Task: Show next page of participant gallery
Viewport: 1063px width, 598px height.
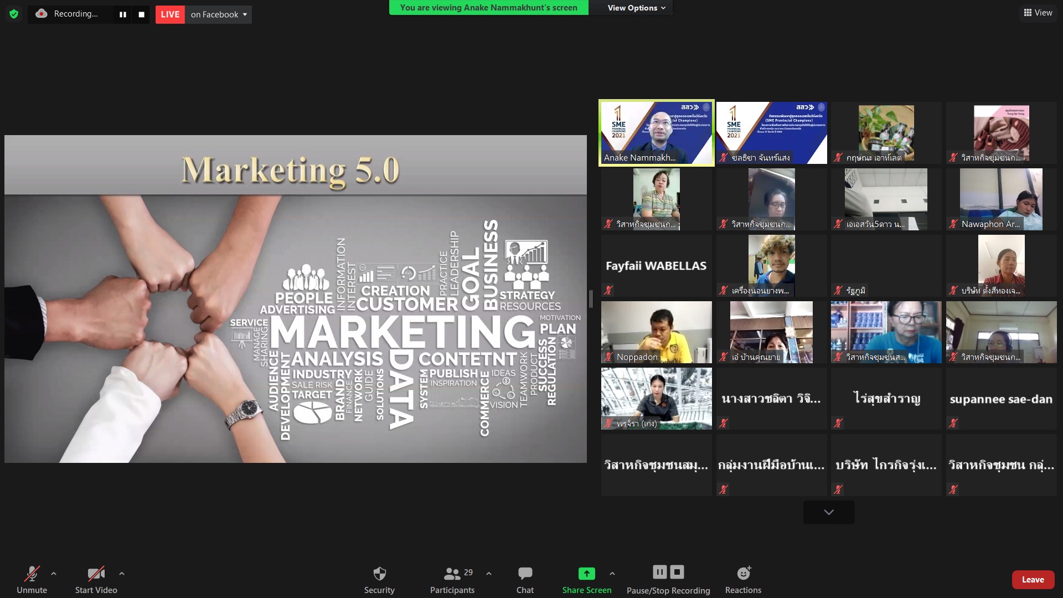Action: point(828,512)
